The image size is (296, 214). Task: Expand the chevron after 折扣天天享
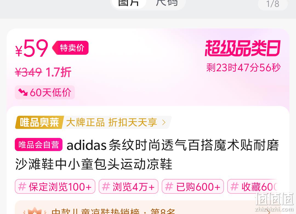(x=164, y=123)
